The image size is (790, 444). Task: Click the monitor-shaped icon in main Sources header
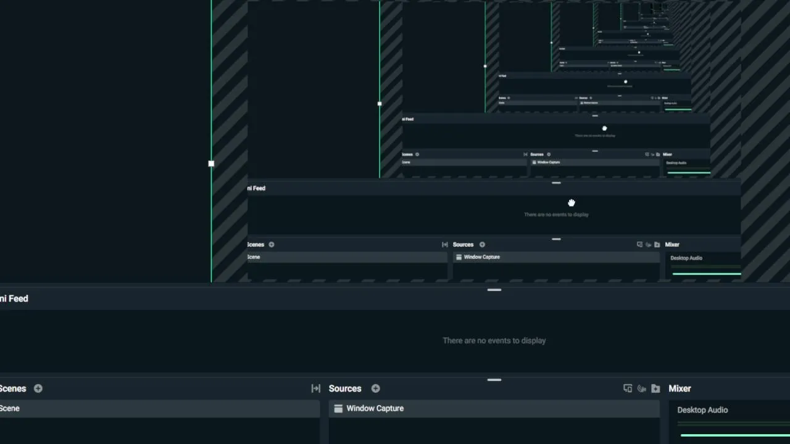point(628,388)
